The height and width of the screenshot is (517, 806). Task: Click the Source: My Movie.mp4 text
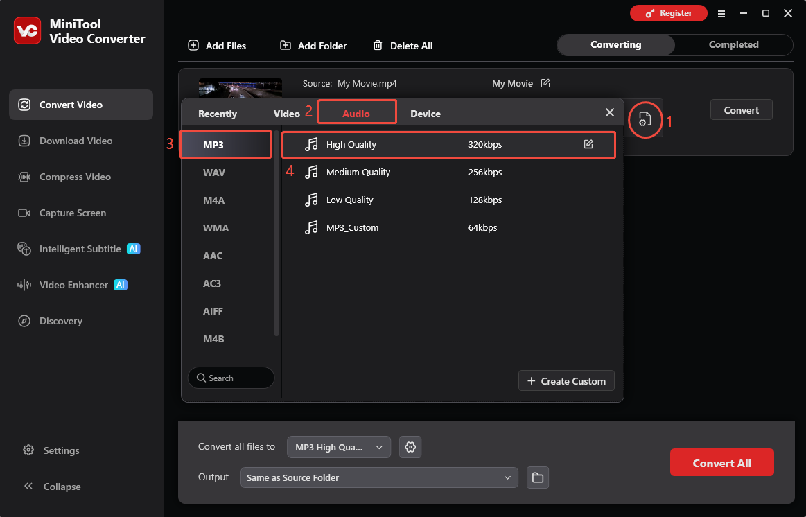click(x=350, y=84)
